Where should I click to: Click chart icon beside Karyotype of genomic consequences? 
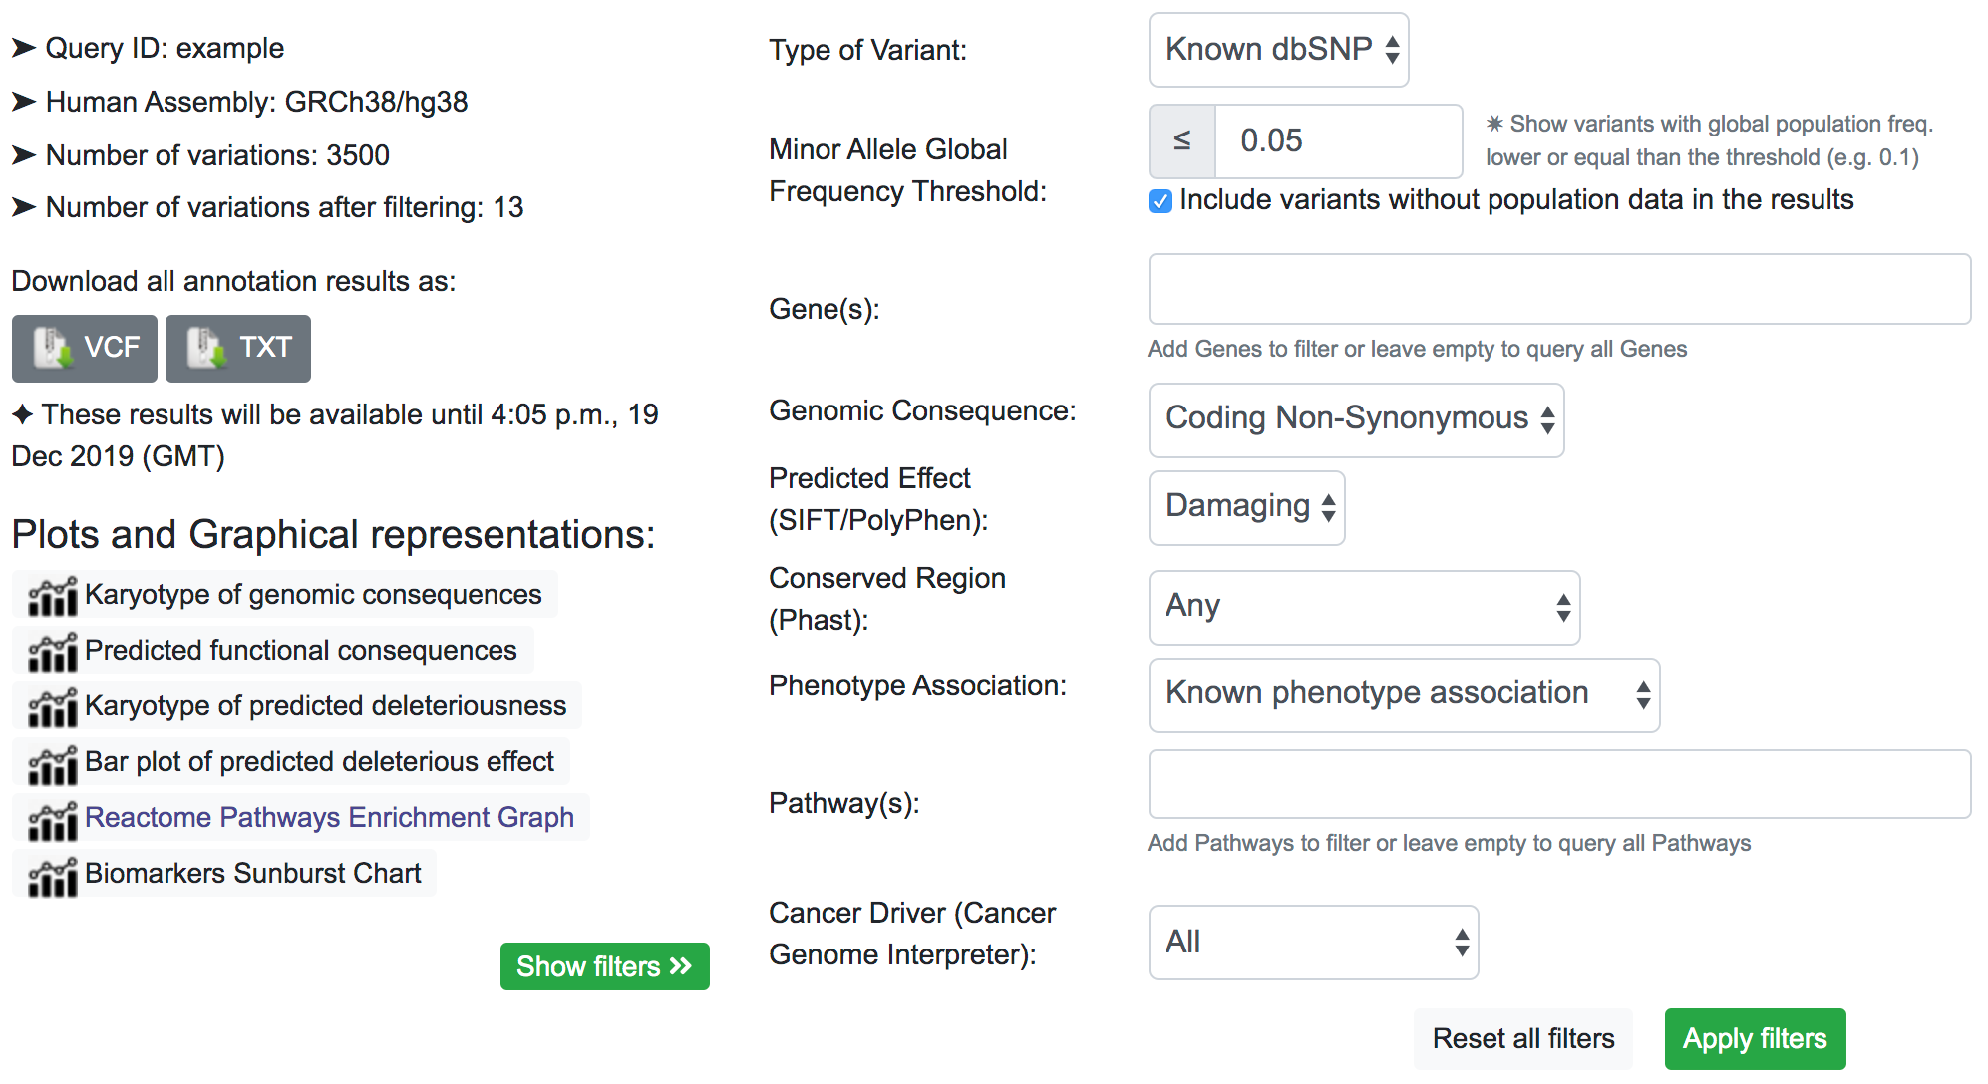pos(53,596)
